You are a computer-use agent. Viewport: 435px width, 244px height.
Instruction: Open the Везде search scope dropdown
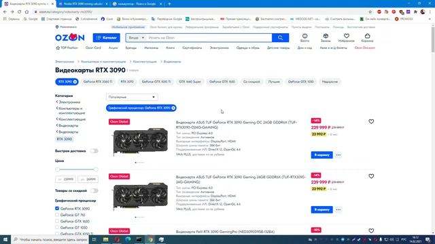click(136, 38)
